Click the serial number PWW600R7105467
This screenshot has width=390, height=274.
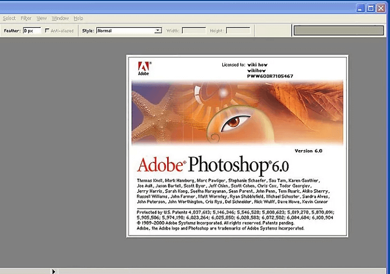[x=270, y=76]
